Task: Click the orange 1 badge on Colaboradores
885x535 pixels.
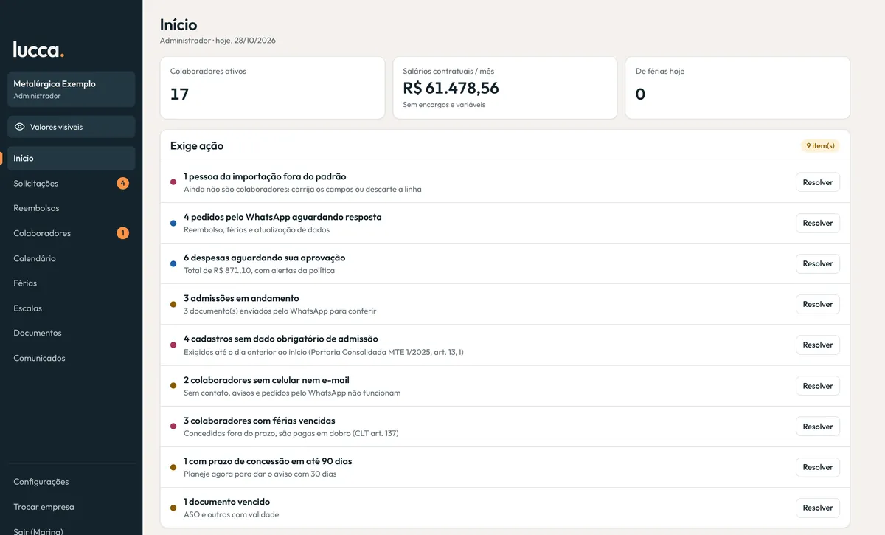Action: [122, 233]
